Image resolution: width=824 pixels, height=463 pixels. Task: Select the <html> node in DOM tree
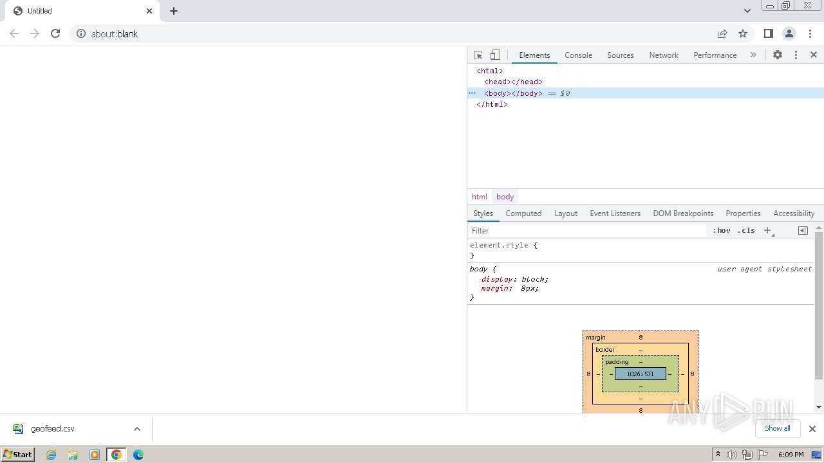[490, 71]
